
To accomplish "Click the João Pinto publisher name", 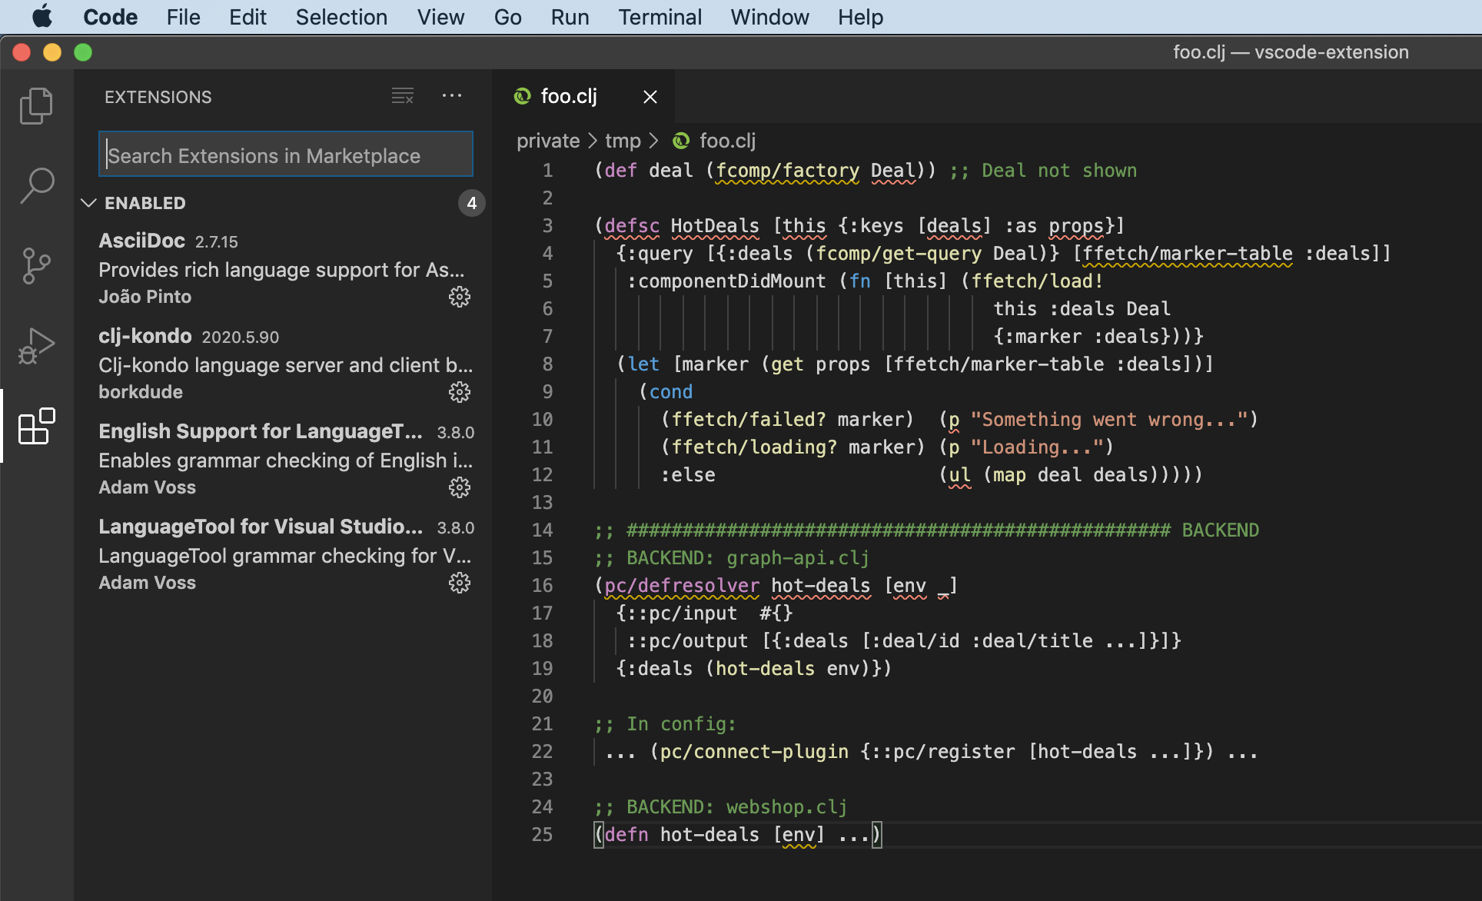I will [145, 297].
